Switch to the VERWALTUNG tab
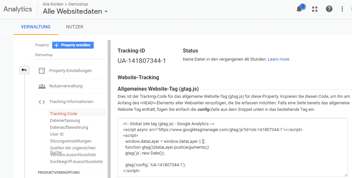 pos(36,27)
